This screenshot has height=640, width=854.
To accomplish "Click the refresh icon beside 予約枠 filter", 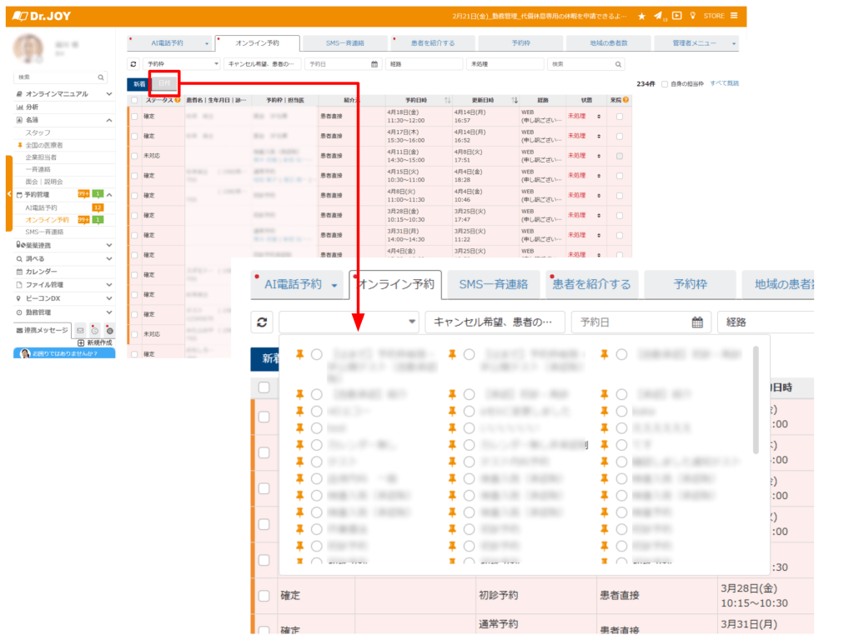I will (x=133, y=63).
